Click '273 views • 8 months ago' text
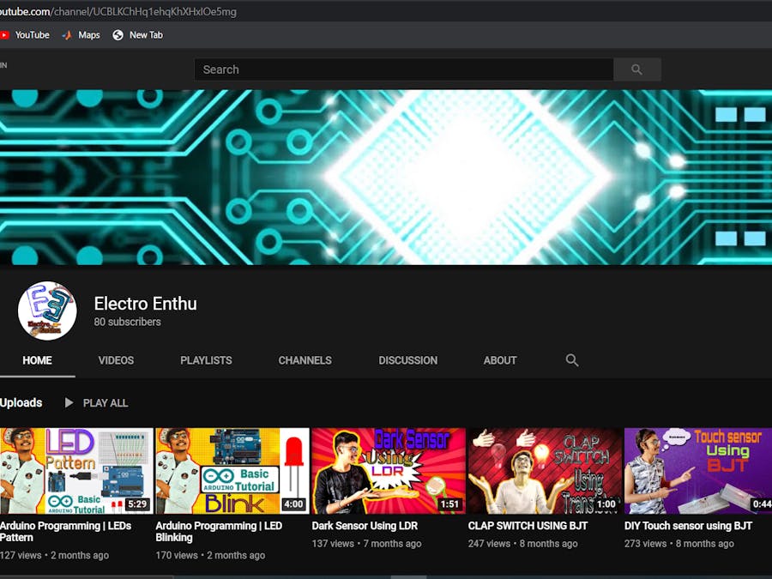The width and height of the screenshot is (772, 579). tap(679, 544)
